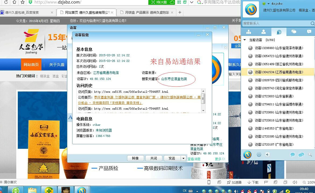This screenshot has height=193, width=315.
Task: Open the conversations chat bubbles tab
Action: [x=294, y=32]
